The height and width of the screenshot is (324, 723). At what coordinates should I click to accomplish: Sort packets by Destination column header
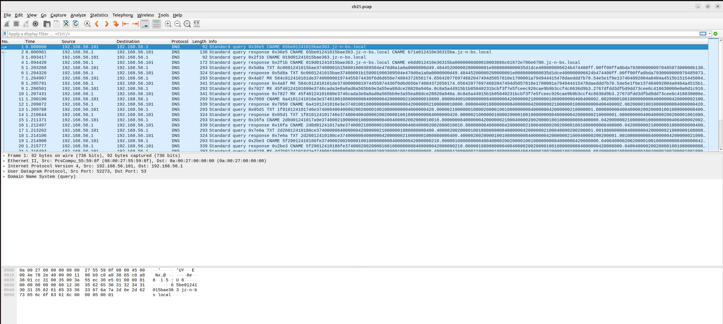point(143,41)
